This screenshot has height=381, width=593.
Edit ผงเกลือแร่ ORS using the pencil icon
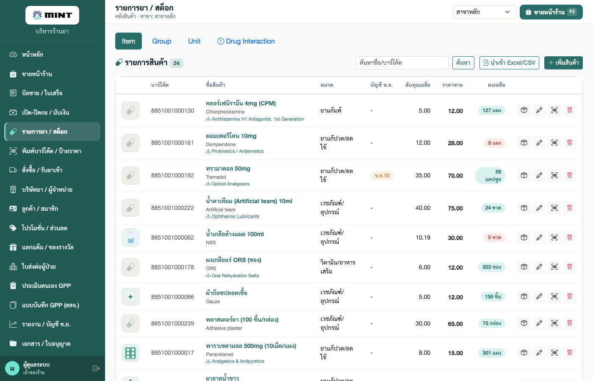click(x=539, y=267)
